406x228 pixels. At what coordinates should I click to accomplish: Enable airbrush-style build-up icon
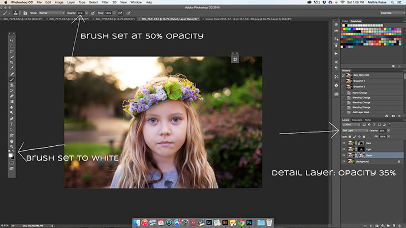[x=121, y=13]
